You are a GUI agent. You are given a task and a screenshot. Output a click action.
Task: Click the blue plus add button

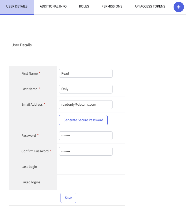(x=178, y=7)
